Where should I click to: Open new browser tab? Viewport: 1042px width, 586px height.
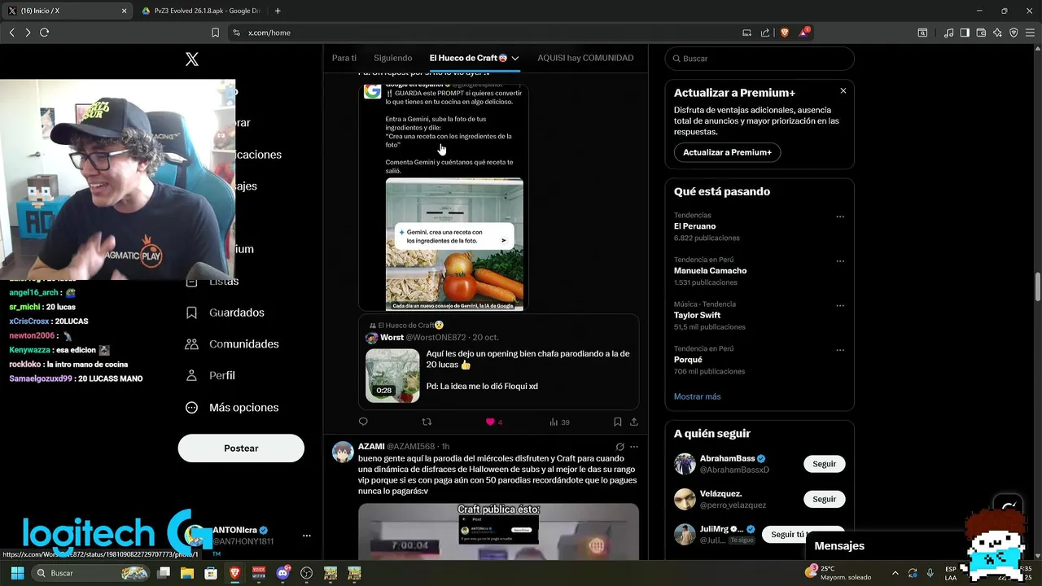coord(278,11)
